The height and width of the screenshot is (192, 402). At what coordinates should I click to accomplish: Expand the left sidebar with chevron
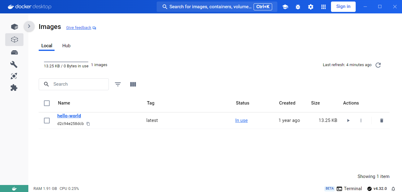[x=29, y=26]
